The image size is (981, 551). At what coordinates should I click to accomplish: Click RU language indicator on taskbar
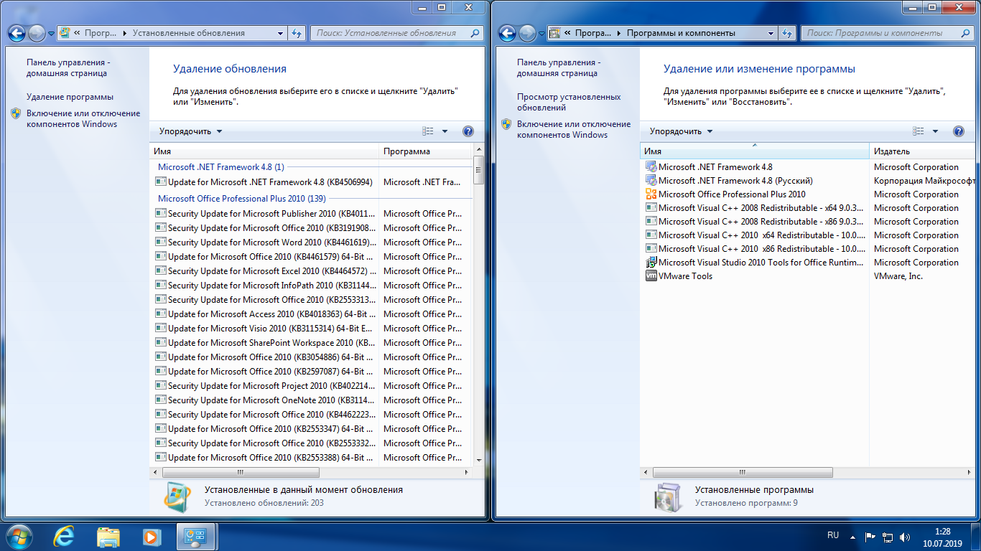tap(833, 535)
